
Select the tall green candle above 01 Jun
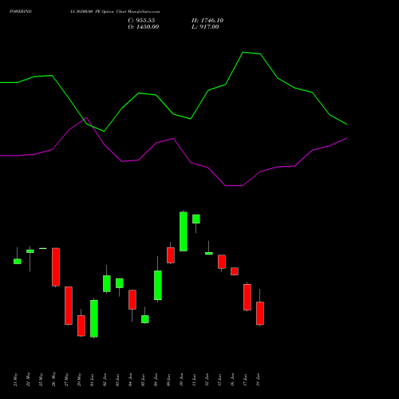94,318
